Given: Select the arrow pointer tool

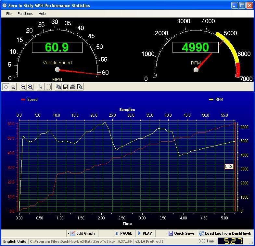Looking at the screenshot, I should coord(41,87).
